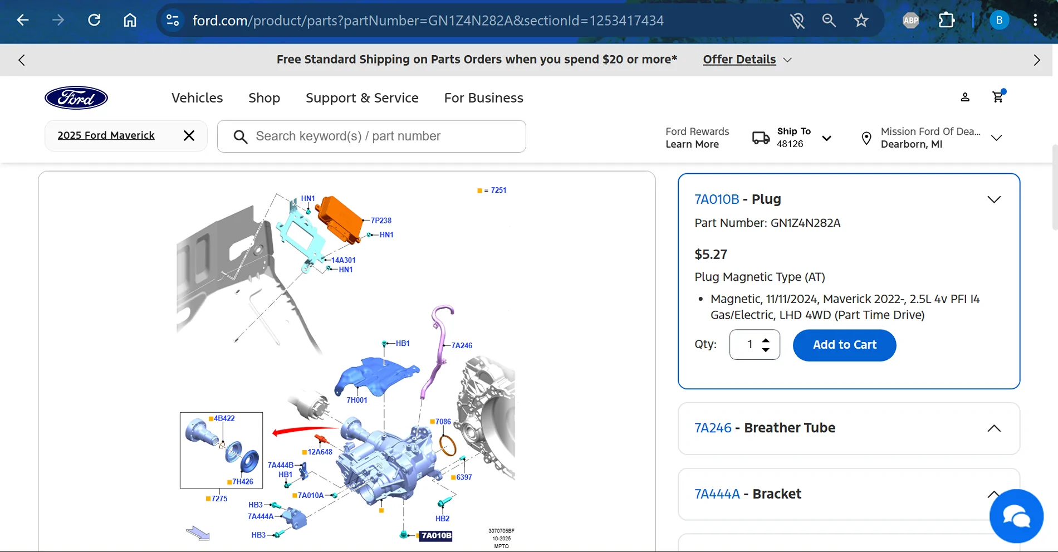Open the account profile icon

point(965,97)
